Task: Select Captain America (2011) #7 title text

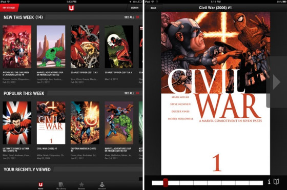Action: pyautogui.click(x=83, y=150)
